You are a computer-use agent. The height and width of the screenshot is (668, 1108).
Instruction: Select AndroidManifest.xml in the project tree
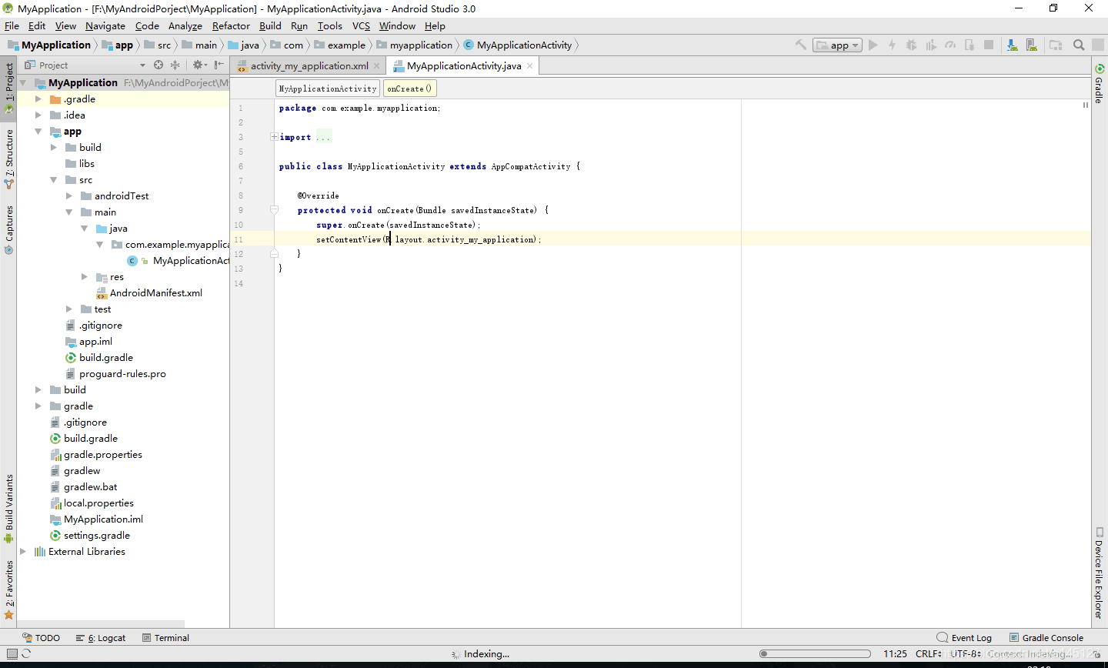(149, 293)
